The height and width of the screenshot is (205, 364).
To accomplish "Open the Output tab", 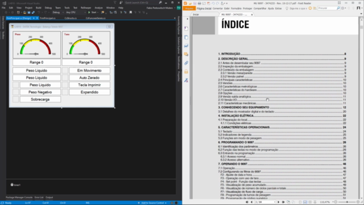I will click(x=49, y=198).
